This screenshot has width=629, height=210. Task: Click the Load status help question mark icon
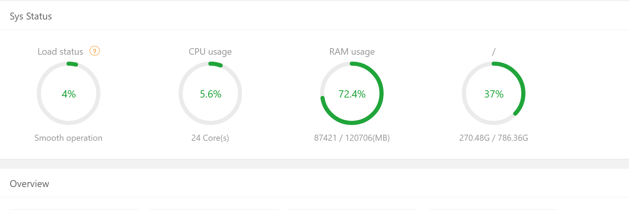coord(95,51)
